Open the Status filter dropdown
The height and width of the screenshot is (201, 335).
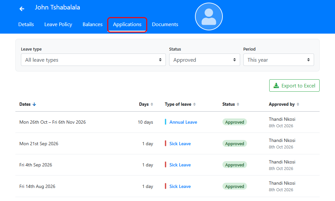204,60
